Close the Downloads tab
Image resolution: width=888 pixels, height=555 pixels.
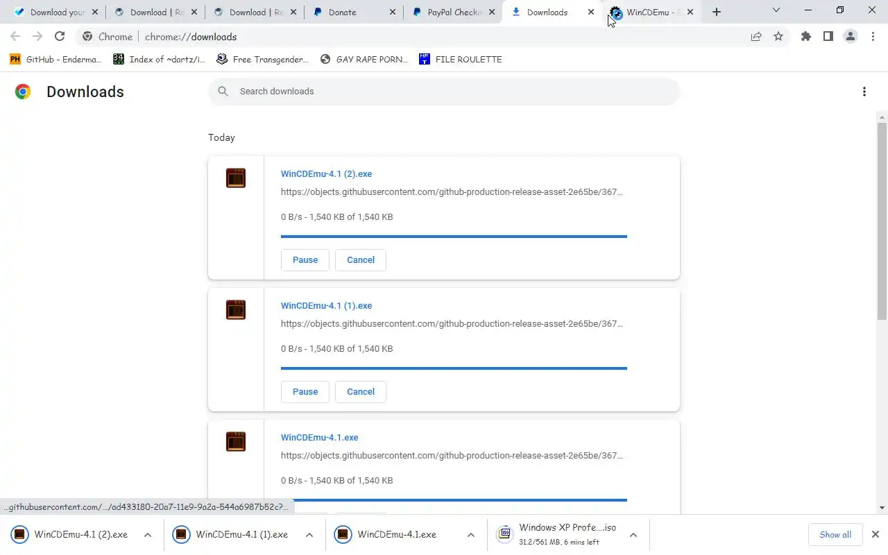pyautogui.click(x=591, y=12)
